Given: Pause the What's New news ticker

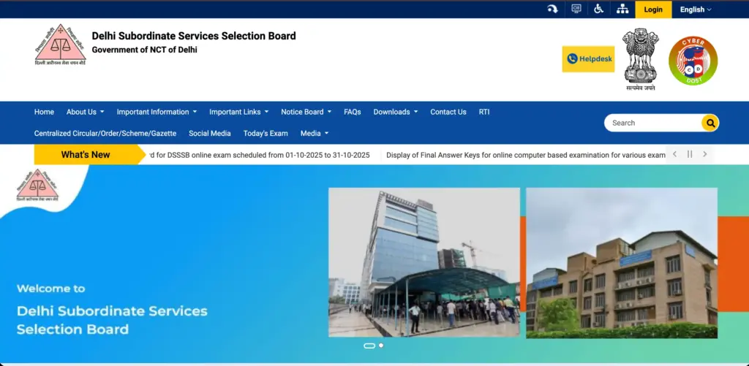Looking at the screenshot, I should (689, 154).
